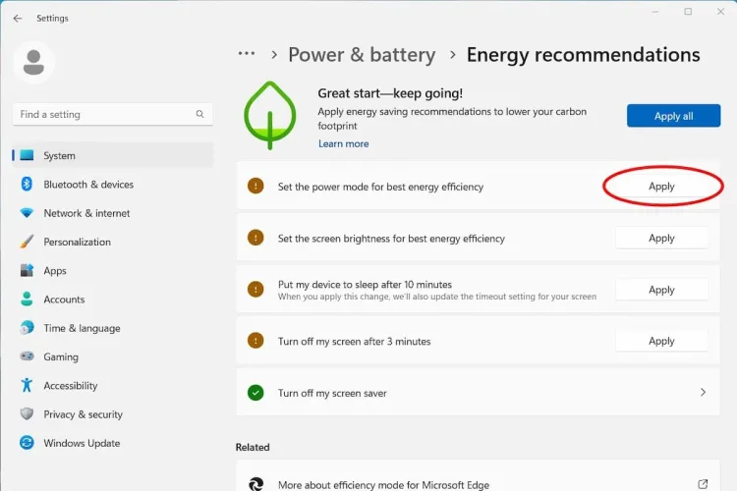Open external link for Edge efficiency mode
737x491 pixels.
click(x=703, y=484)
